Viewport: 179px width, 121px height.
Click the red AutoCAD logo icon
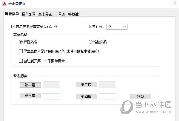pos(4,4)
